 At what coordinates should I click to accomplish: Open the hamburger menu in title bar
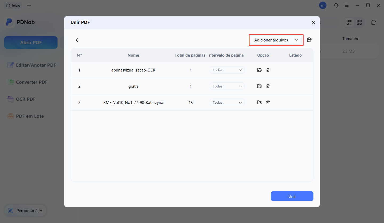[347, 5]
